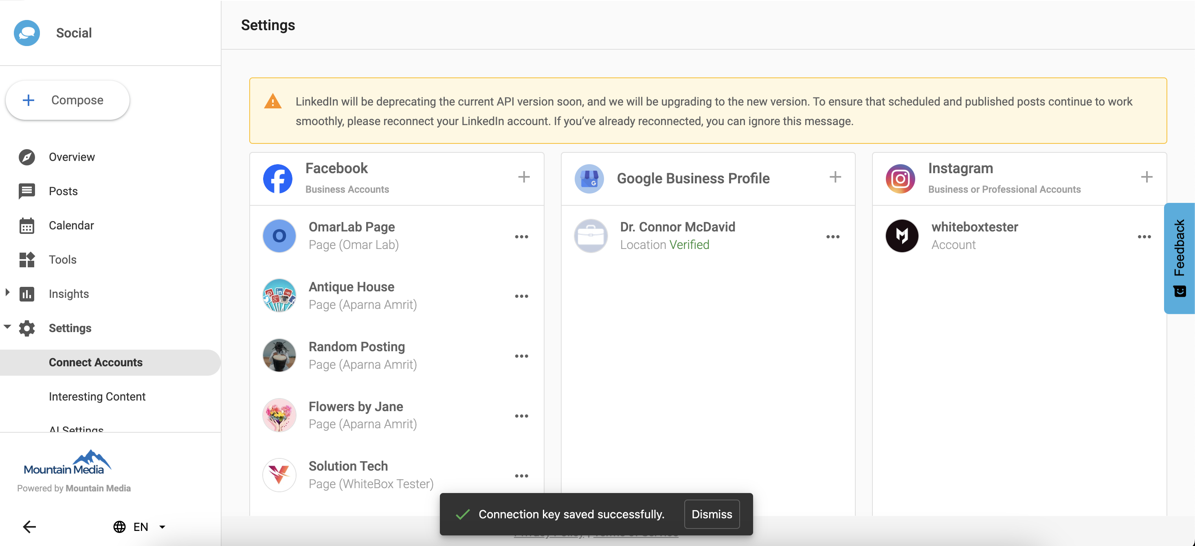Open the Compose button
This screenshot has height=546, width=1195.
coord(68,100)
